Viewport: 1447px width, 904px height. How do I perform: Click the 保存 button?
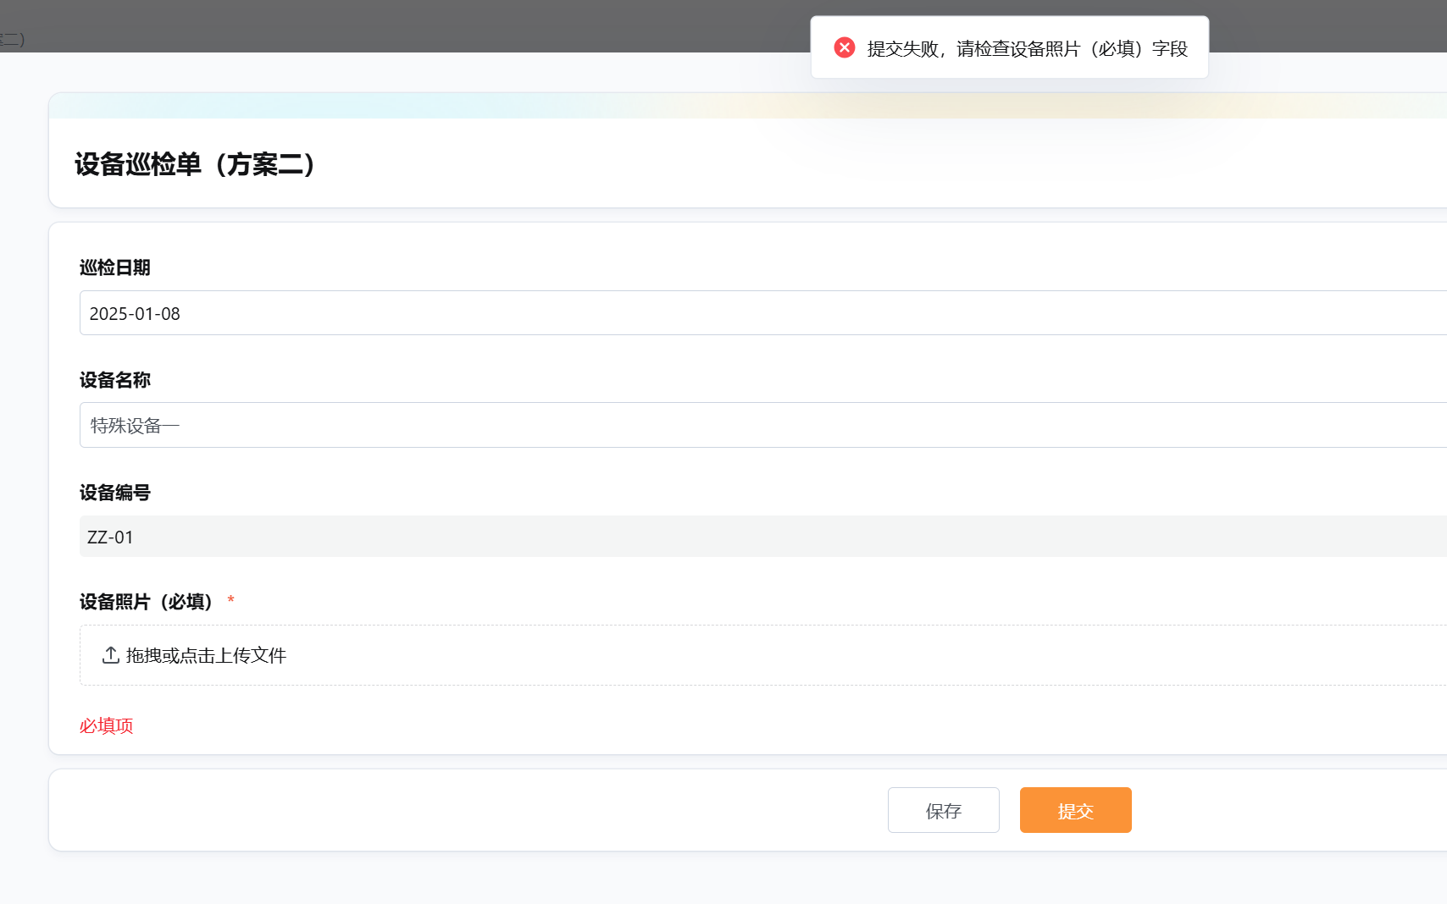tap(944, 810)
